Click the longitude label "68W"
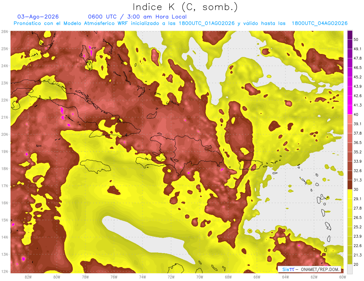The height and width of the screenshot is (281, 364). (x=228, y=277)
